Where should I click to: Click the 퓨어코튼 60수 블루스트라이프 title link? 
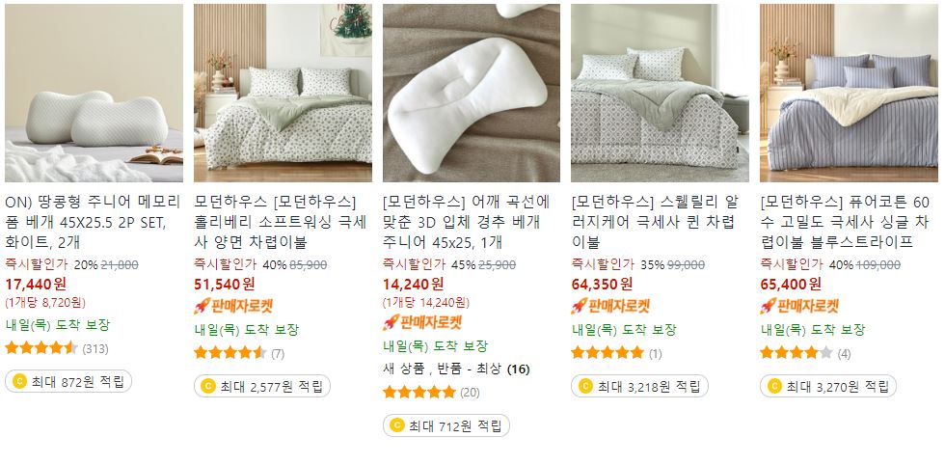845,222
